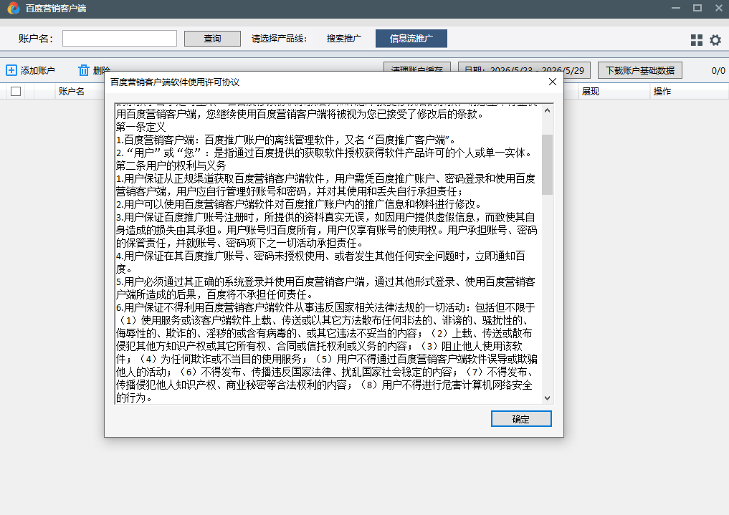Click the date range 日期 button
This screenshot has height=515, width=729.
click(524, 70)
